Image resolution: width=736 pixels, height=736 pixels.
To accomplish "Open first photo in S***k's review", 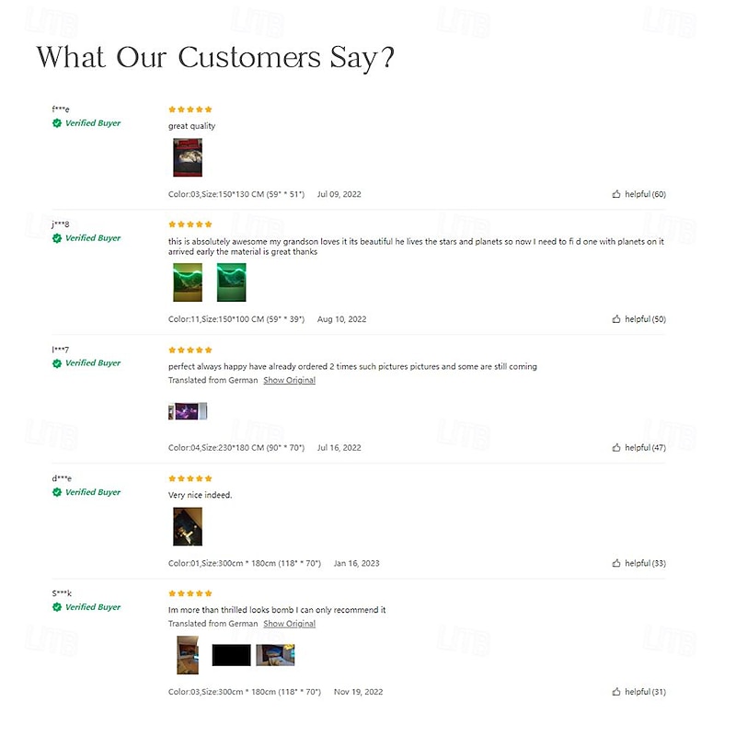I will (x=188, y=655).
